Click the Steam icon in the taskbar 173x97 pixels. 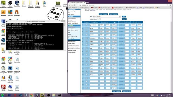tap(43, 95)
